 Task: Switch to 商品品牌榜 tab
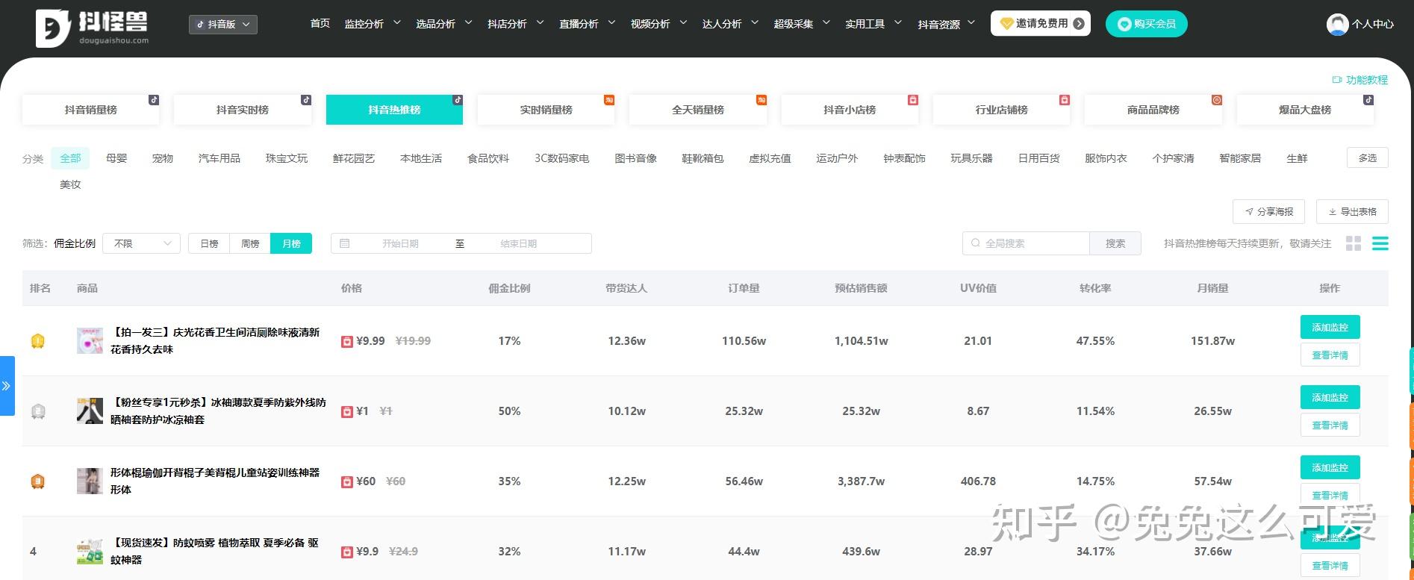(x=1153, y=110)
